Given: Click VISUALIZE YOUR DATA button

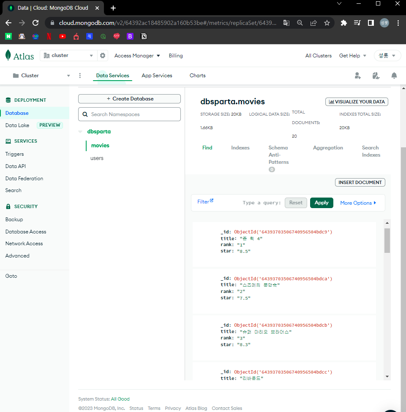Looking at the screenshot, I should [357, 102].
